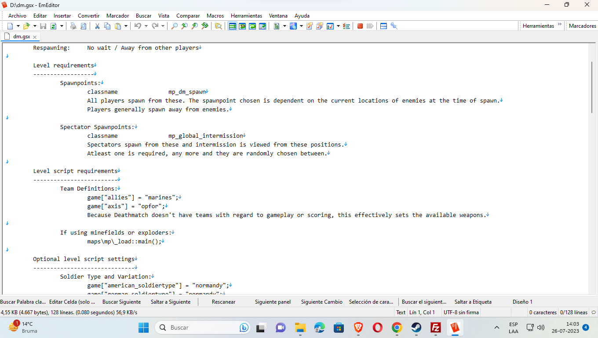The image size is (598, 338).
Task: Click the Cut scissors icon
Action: (97, 26)
